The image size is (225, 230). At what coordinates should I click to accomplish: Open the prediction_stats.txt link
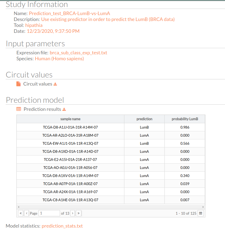(x=62, y=226)
